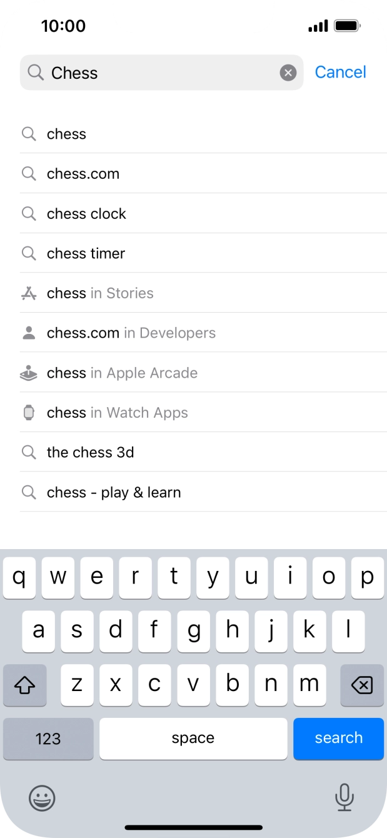
Task: Tap the "chess - play & learn" suggestion
Action: (x=114, y=492)
